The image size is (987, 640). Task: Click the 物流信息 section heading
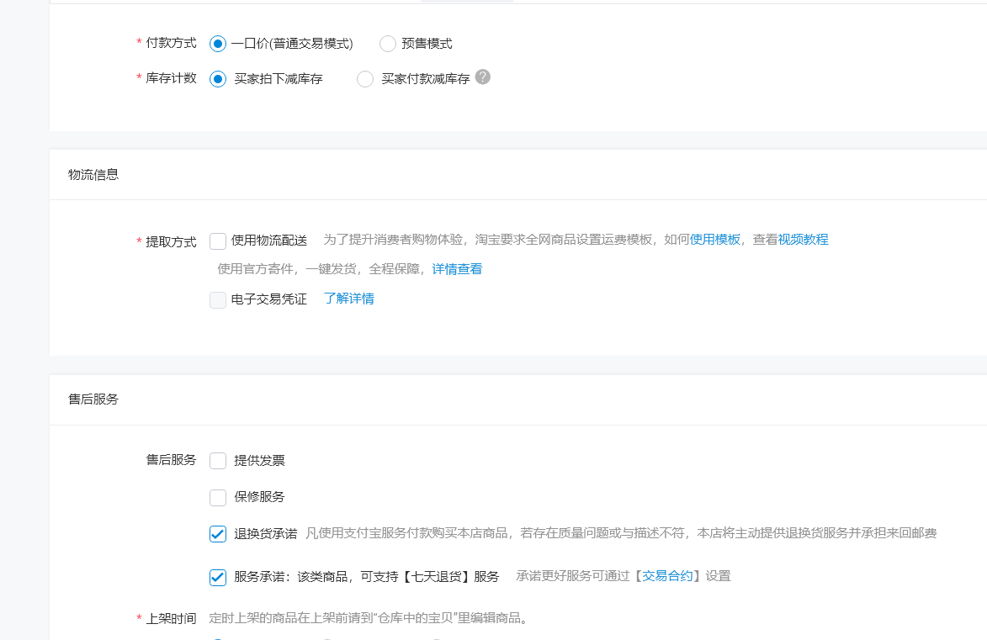point(93,175)
